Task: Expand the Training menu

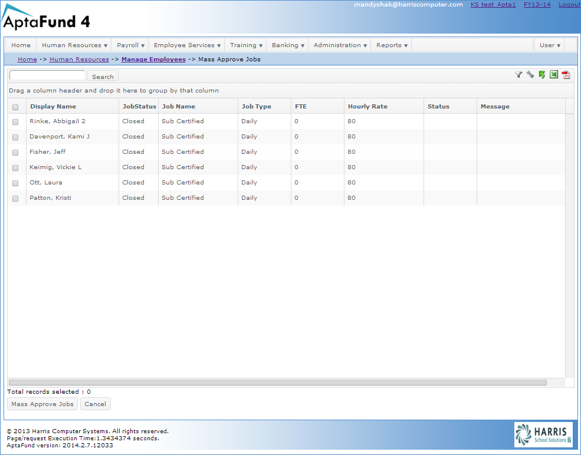Action: (246, 45)
